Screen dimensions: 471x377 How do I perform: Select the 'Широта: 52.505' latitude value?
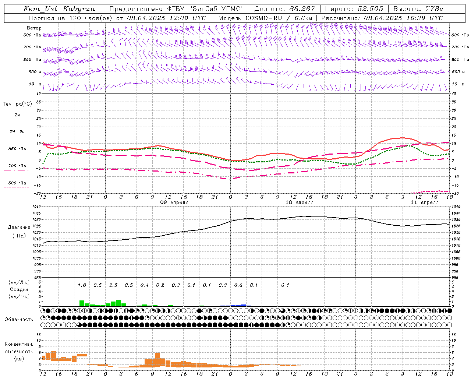point(354,9)
